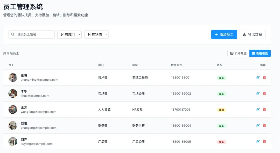
Task: Delete employee 赵刚 with trash icon
Action: pyautogui.click(x=264, y=126)
